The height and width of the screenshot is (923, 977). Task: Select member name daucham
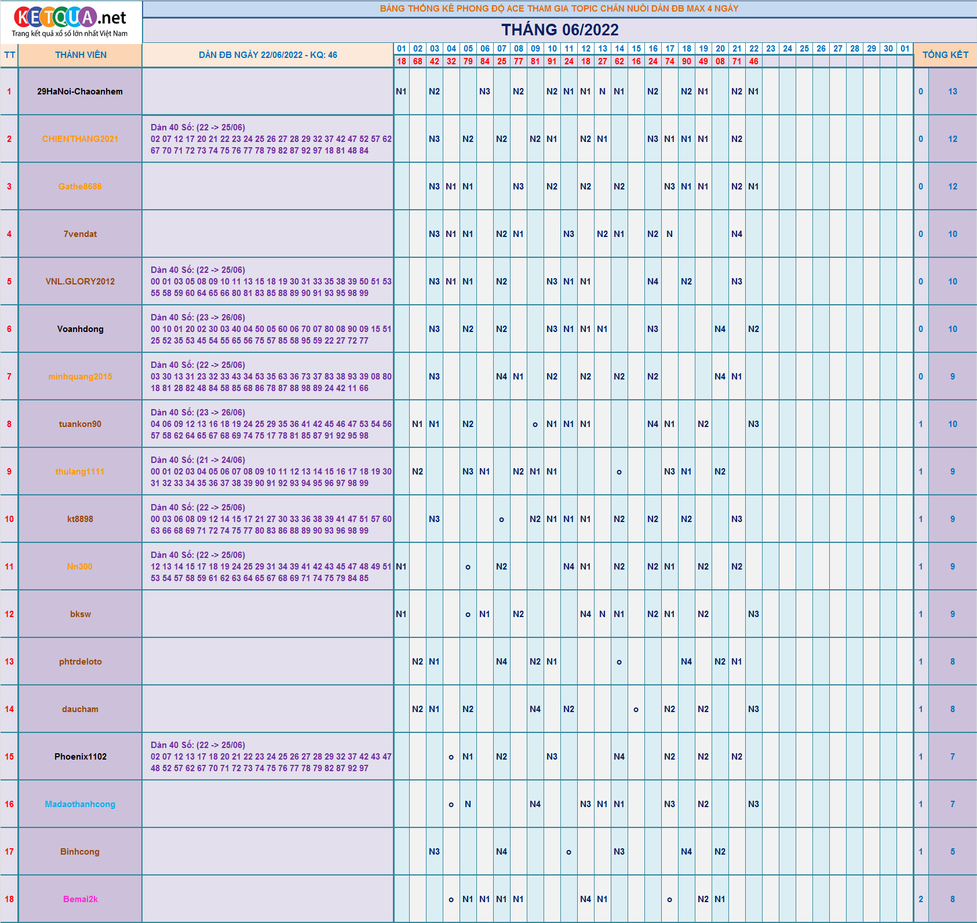coord(80,709)
